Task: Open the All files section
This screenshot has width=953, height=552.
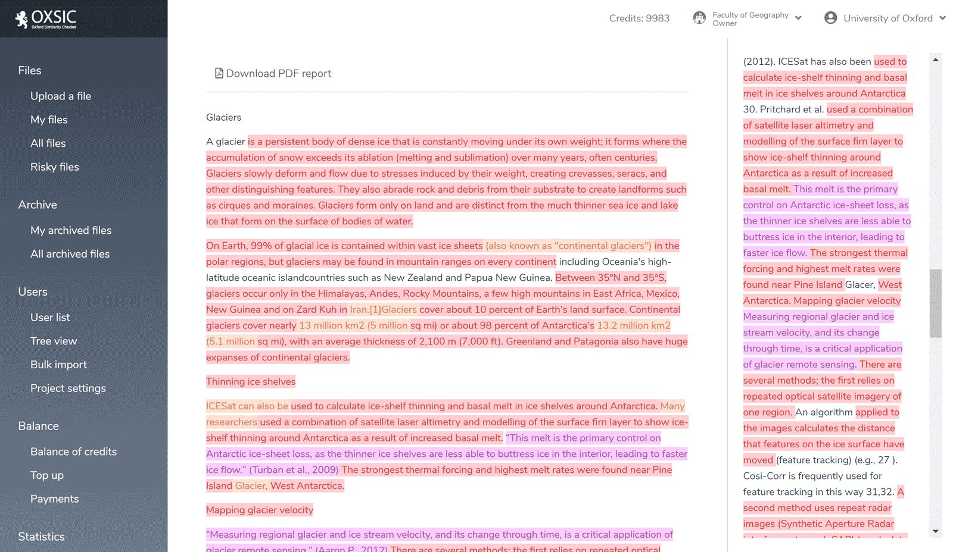Action: click(48, 143)
